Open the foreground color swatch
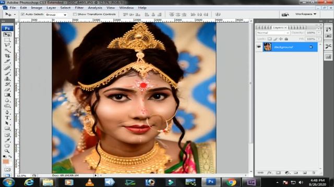 [x=6, y=162]
